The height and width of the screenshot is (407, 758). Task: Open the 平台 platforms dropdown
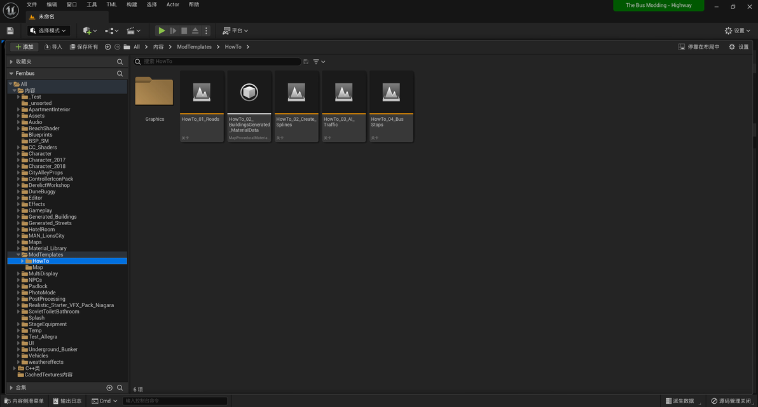click(x=235, y=31)
